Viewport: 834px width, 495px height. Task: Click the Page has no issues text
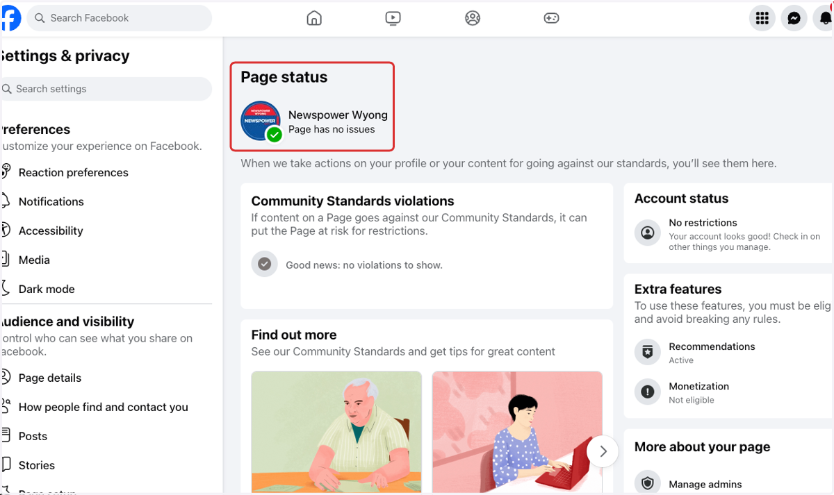(332, 129)
